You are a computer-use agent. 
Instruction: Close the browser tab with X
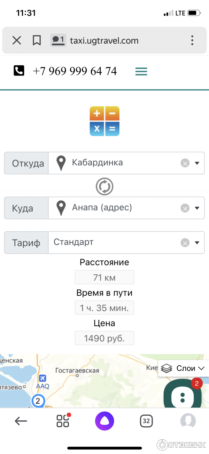click(x=17, y=41)
